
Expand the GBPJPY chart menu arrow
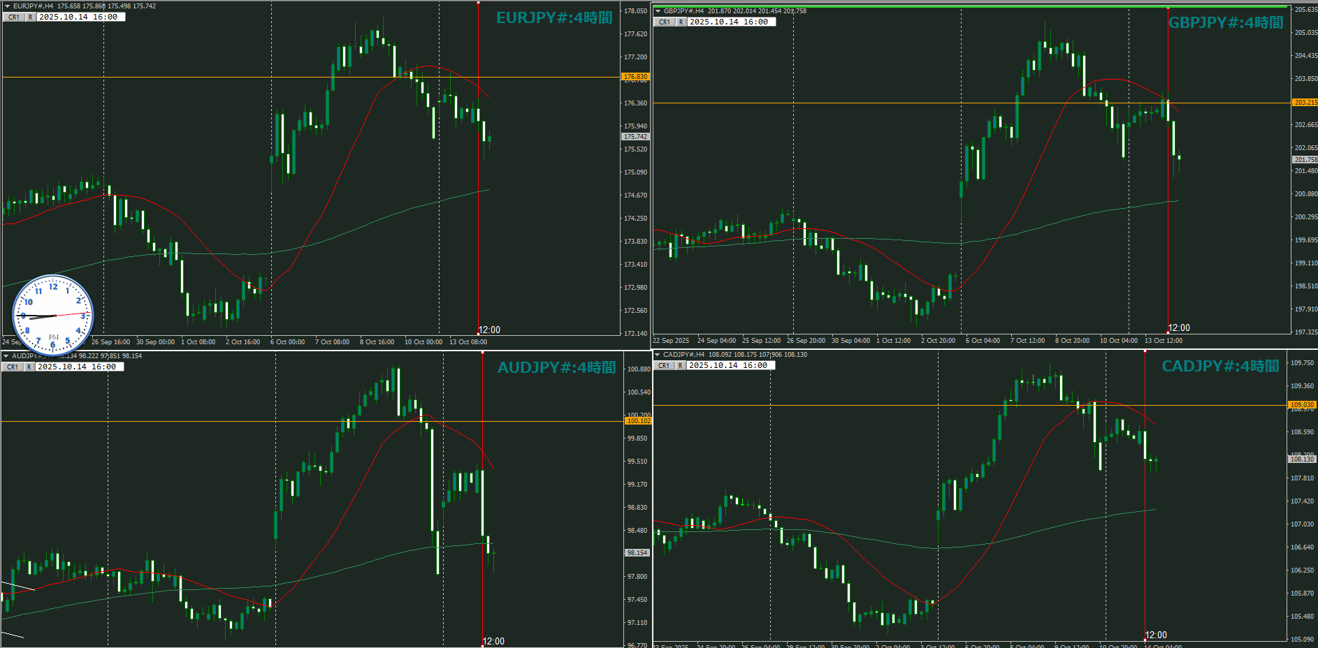[x=658, y=11]
